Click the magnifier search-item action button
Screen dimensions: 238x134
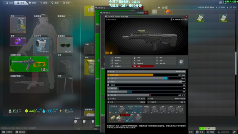[x=143, y=63]
